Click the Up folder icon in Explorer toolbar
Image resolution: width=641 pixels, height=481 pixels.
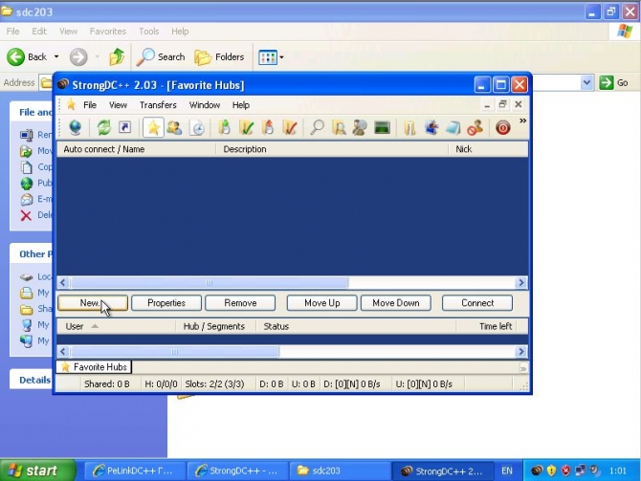[117, 56]
